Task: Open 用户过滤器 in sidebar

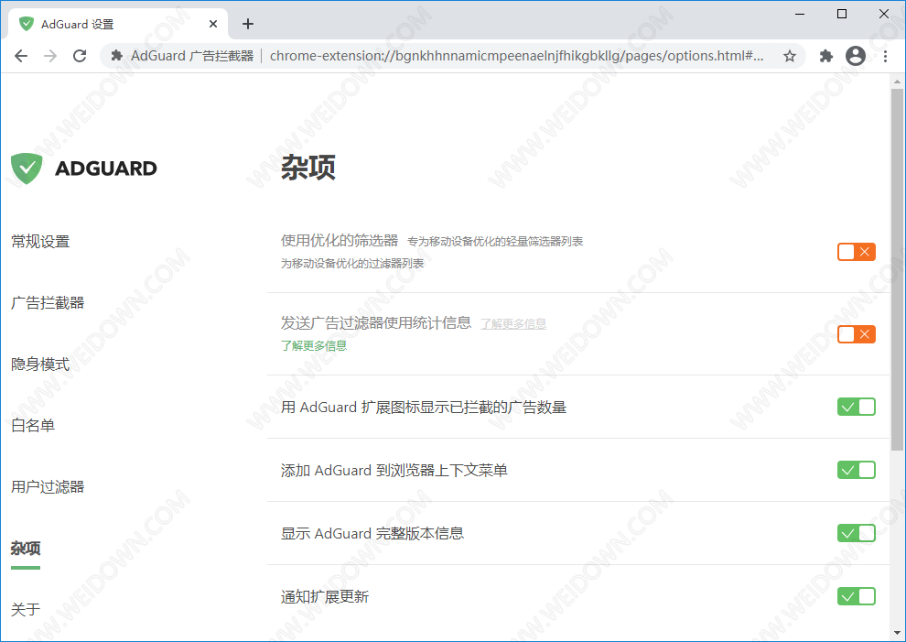Action: click(x=48, y=486)
